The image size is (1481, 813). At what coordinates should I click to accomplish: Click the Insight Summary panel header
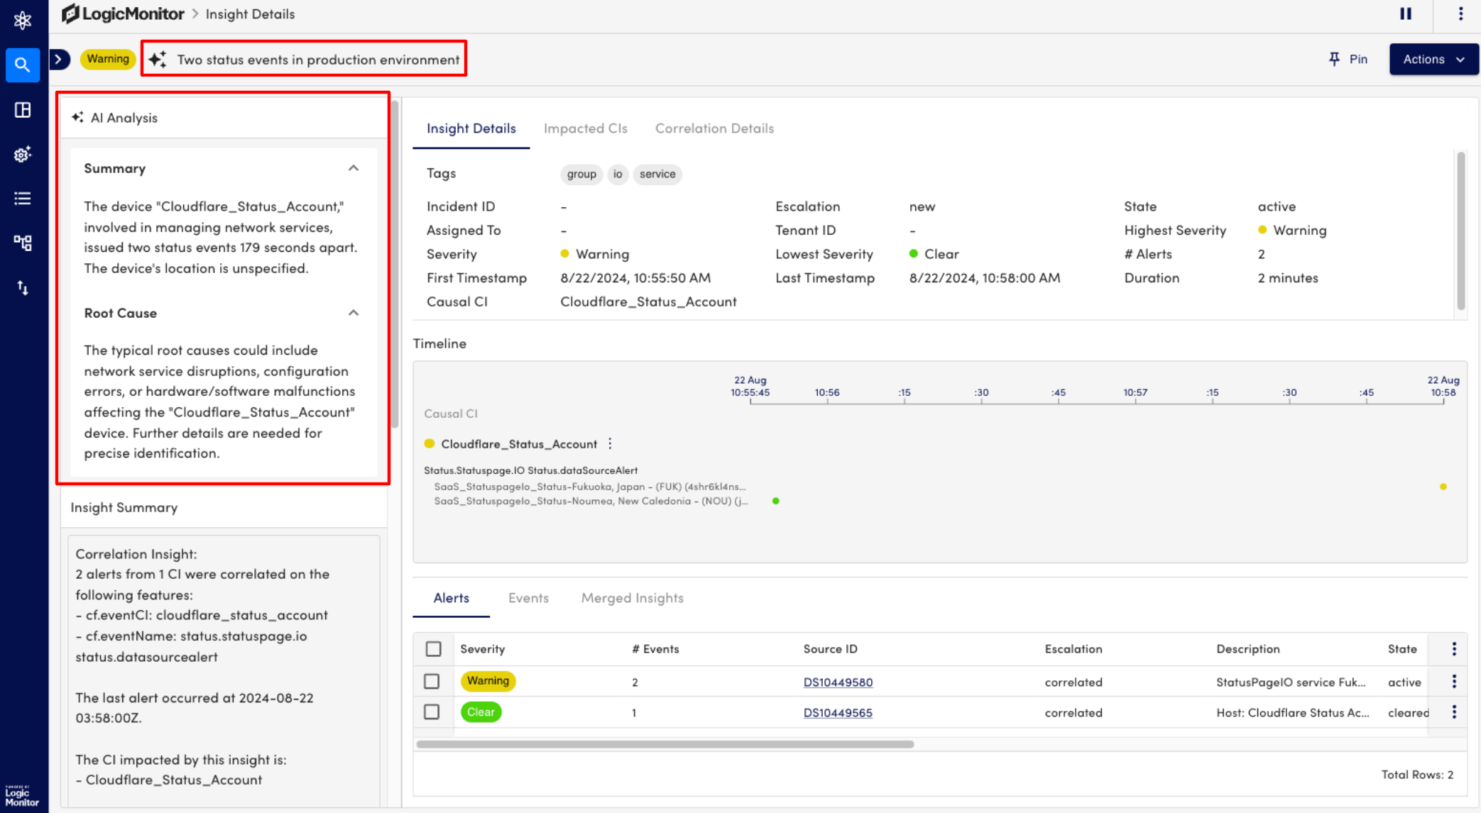click(x=223, y=507)
